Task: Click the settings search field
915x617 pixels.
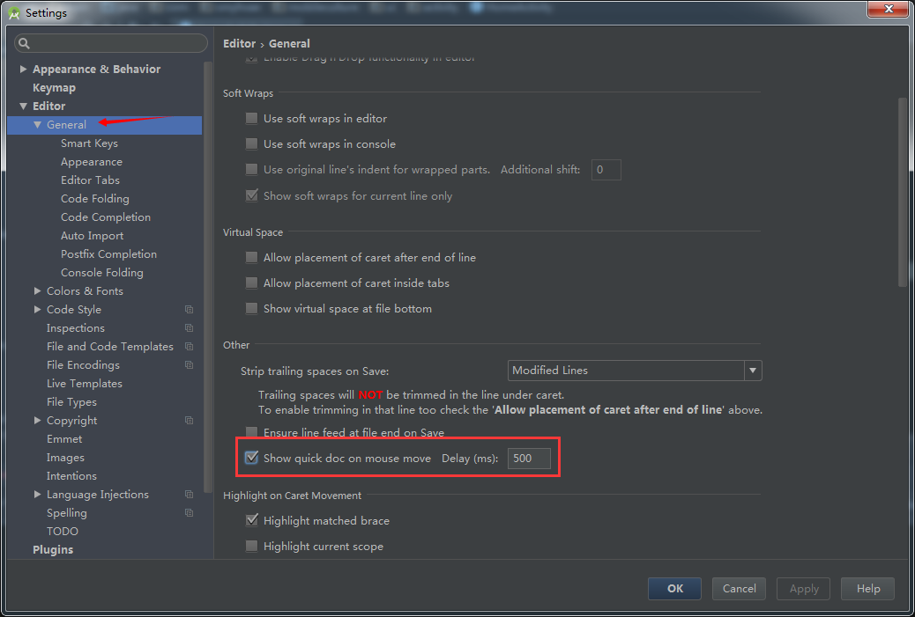Action: click(111, 43)
